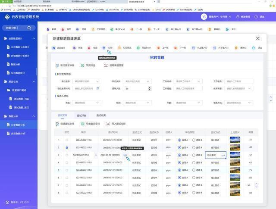The width and height of the screenshot is (276, 209).
Task: Open the 姓名 dropdown in candidate info
Action: (x=87, y=103)
